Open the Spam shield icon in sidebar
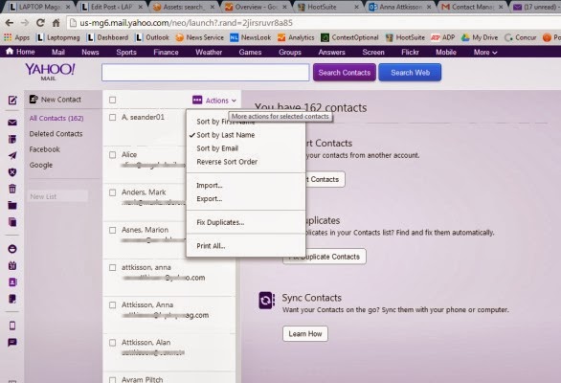Image resolution: width=561 pixels, height=383 pixels. pos(12,172)
